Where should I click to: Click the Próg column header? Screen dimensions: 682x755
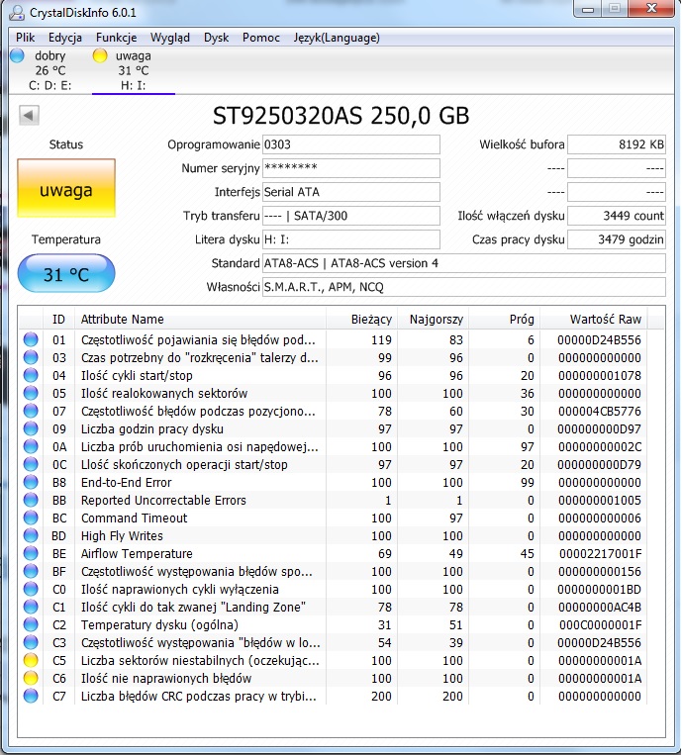504,320
